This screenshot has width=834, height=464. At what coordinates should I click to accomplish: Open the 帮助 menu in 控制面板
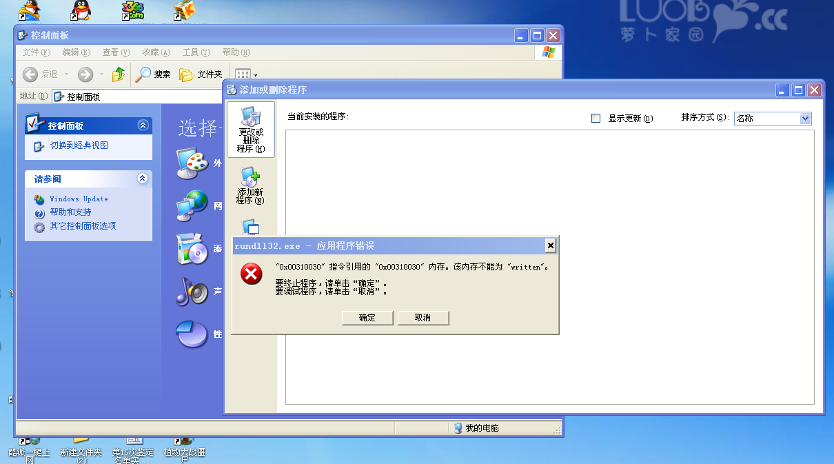[x=236, y=52]
